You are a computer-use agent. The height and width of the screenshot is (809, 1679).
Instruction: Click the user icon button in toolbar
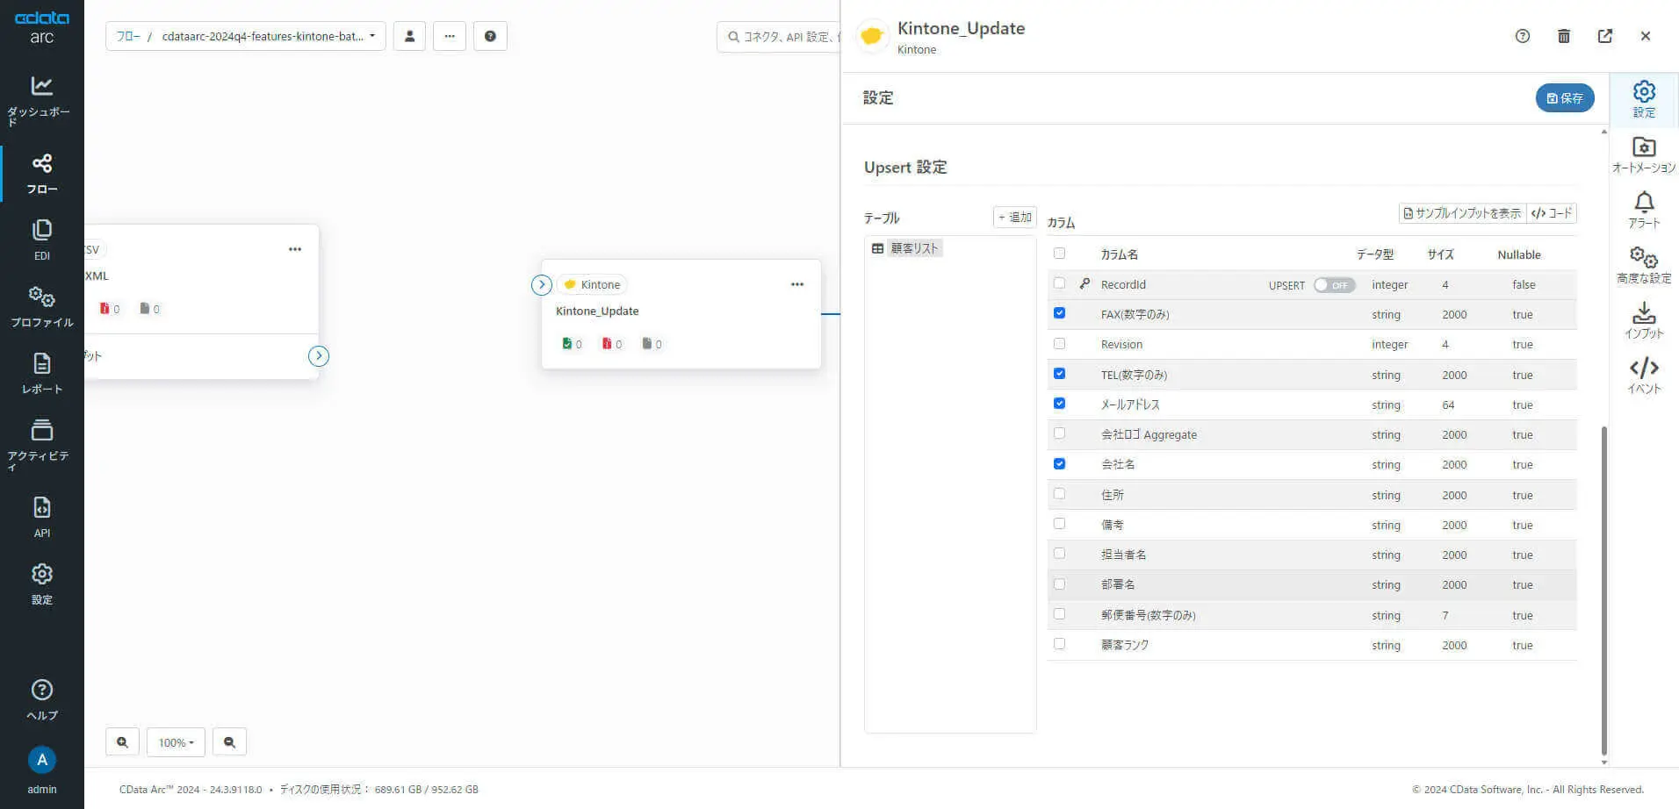pos(409,36)
